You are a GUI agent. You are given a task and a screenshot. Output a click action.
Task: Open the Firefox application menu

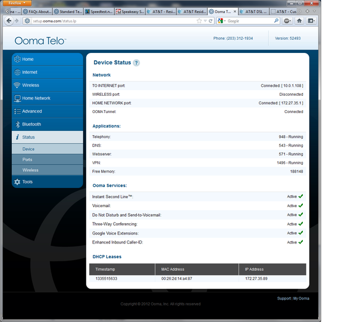pos(15,3)
